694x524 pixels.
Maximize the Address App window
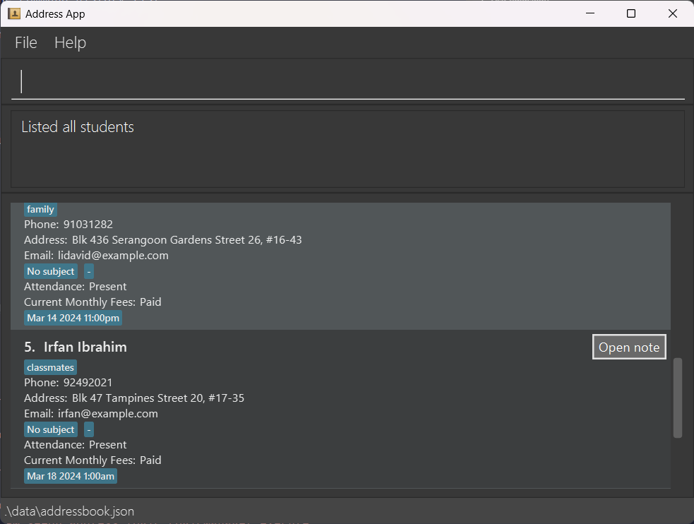(631, 13)
